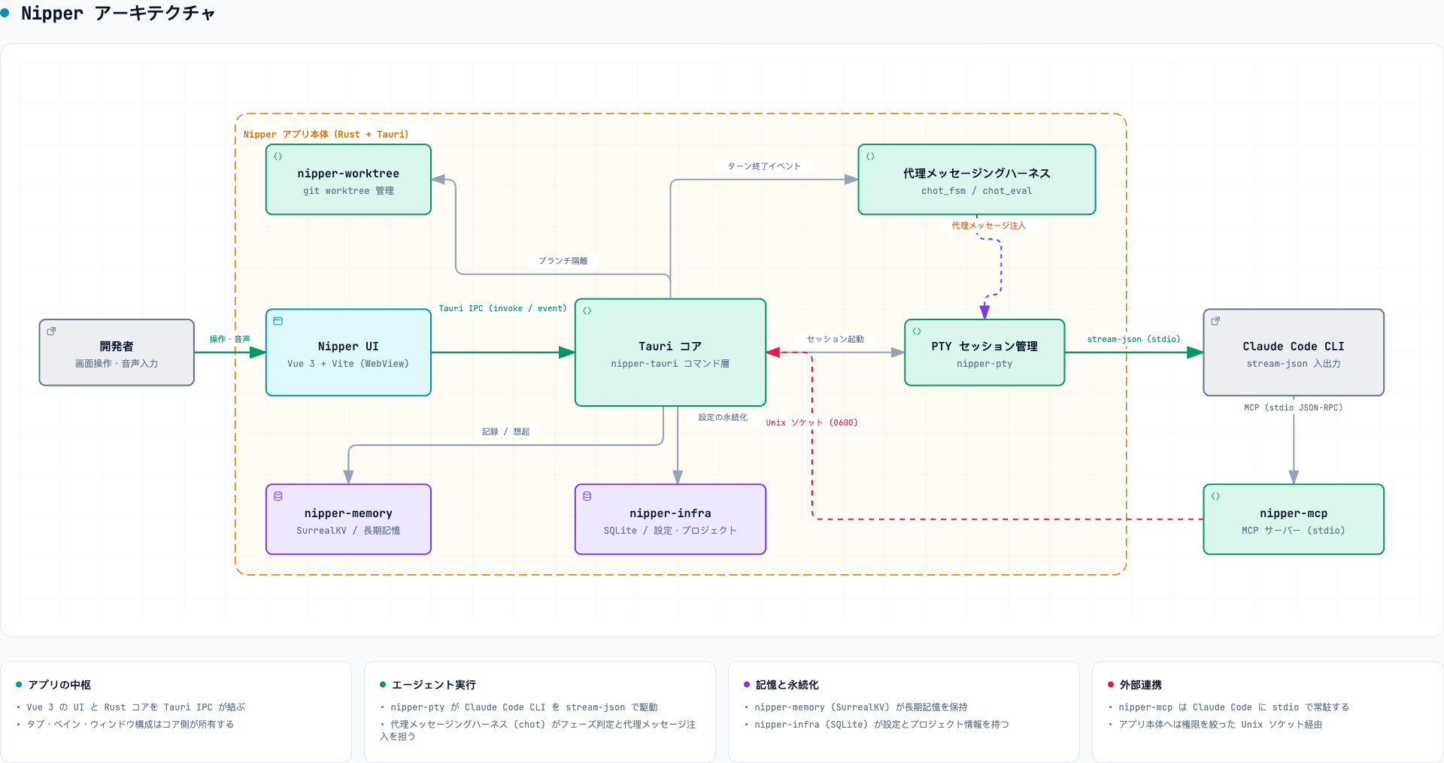Select the 代理メッセージングハーネス node
The width and height of the screenshot is (1444, 763).
pos(977,180)
